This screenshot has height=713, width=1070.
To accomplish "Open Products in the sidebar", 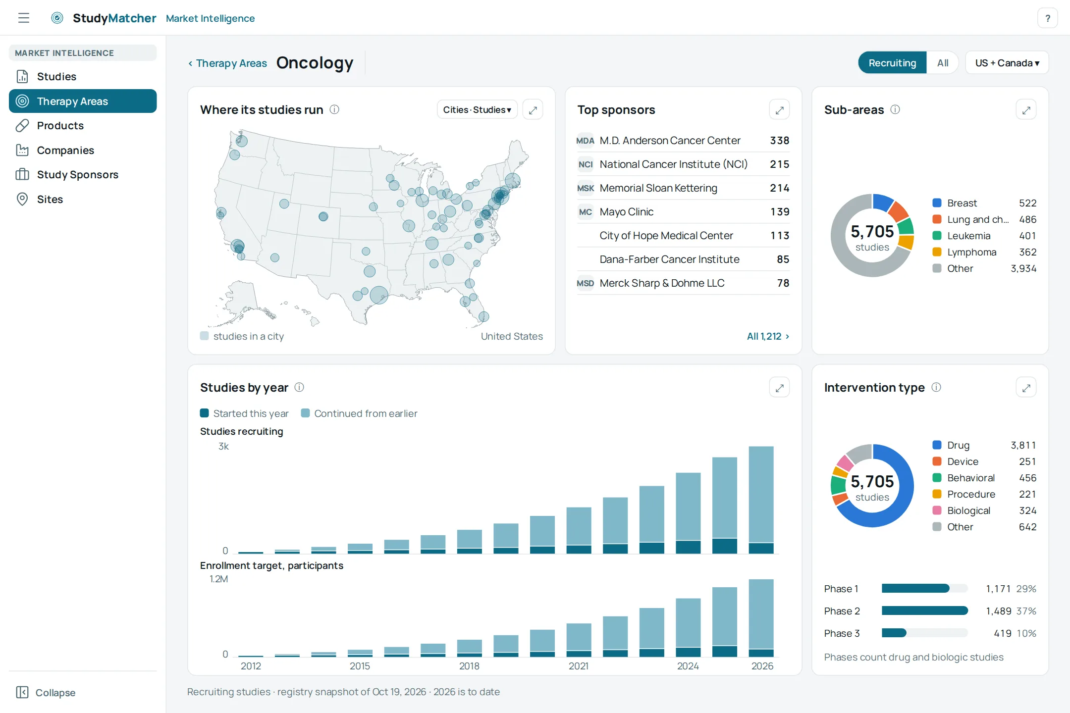I will point(83,125).
